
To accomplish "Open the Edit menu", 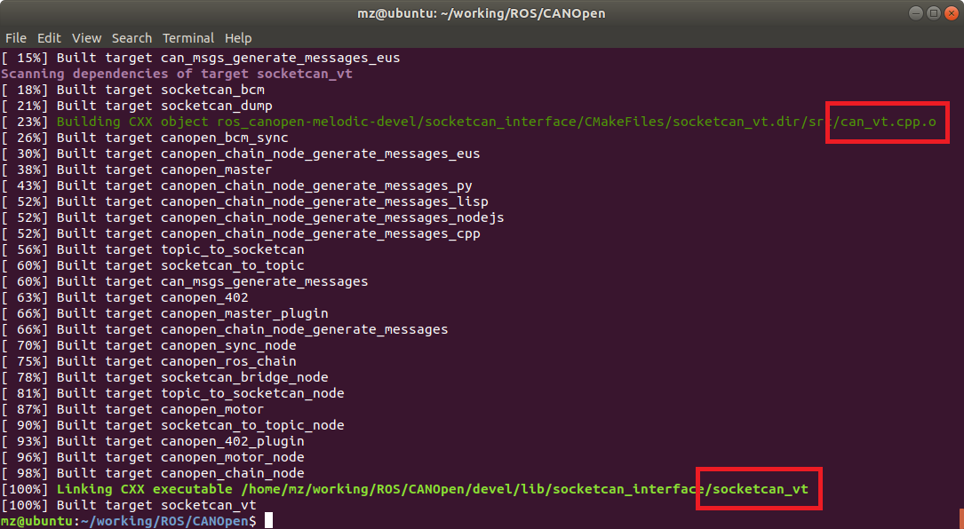I will tap(49, 38).
